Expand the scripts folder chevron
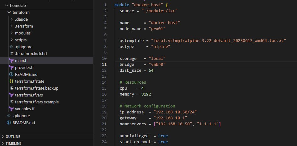The width and height of the screenshot is (297, 146). click(12, 40)
